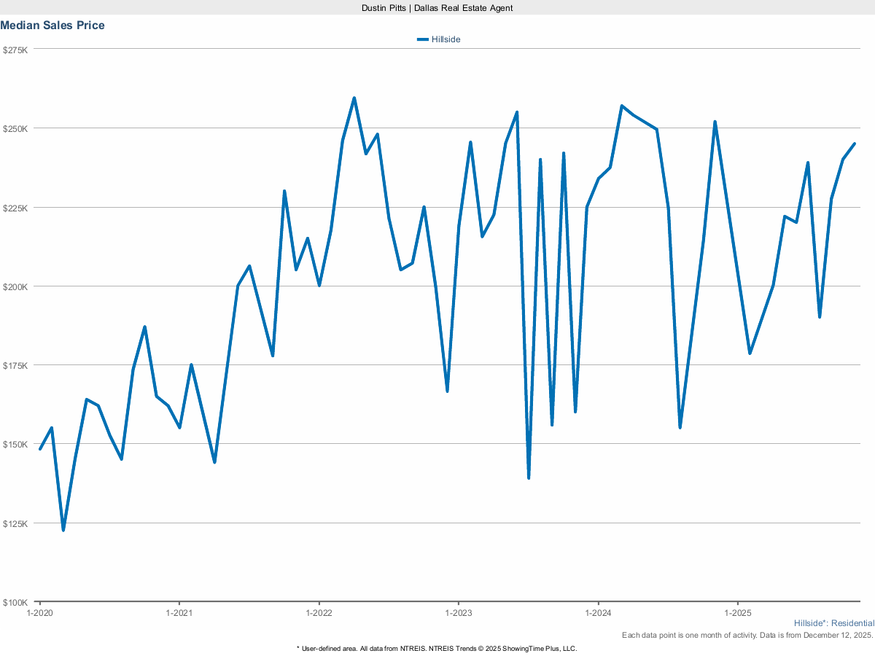
Task: Select the peak data point near early 2022
Action: point(354,96)
